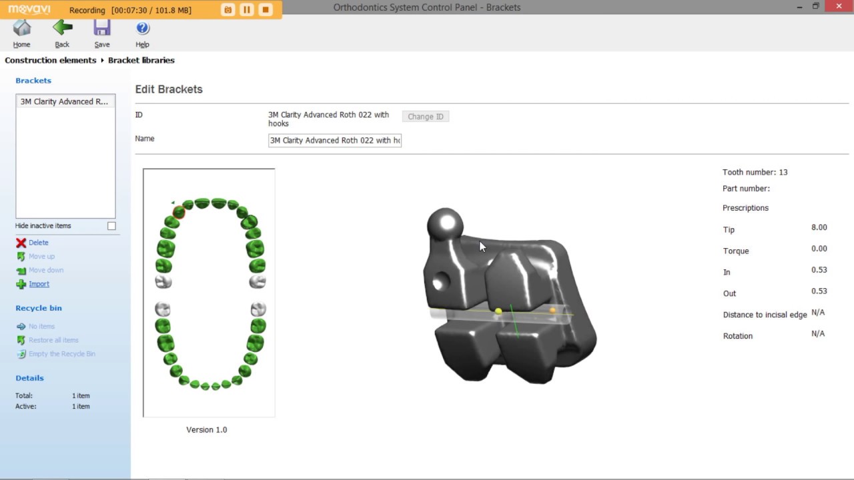Image resolution: width=854 pixels, height=480 pixels.
Task: Click the Torque value 0.00
Action: pyautogui.click(x=819, y=249)
